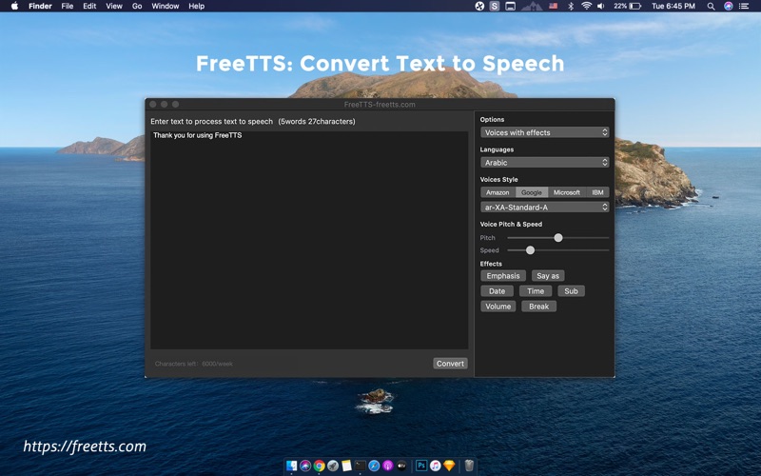Click the US flag input source icon

click(553, 6)
